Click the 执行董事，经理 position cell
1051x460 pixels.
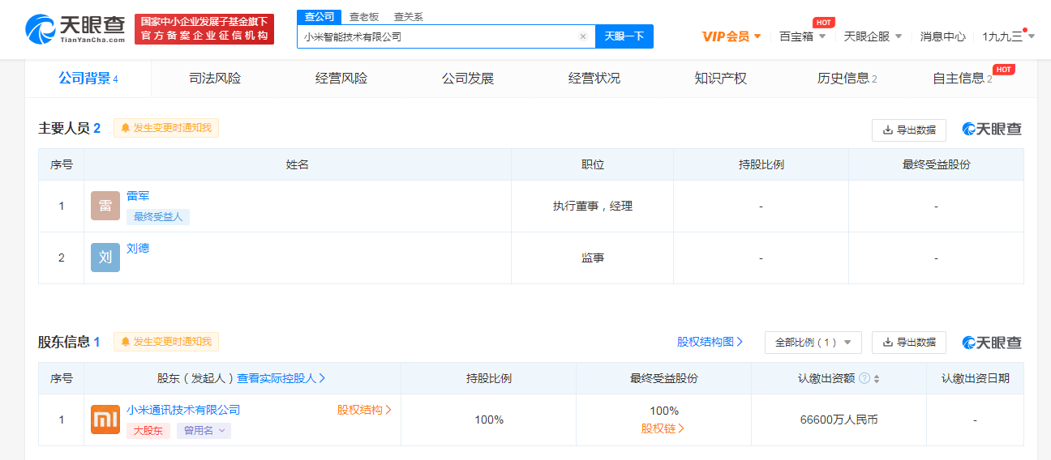point(593,207)
